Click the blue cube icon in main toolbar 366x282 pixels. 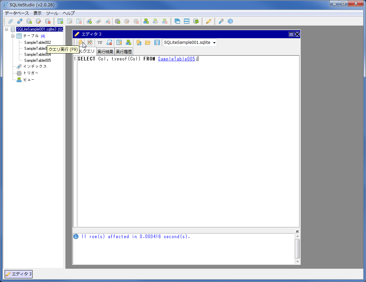[x=230, y=22]
